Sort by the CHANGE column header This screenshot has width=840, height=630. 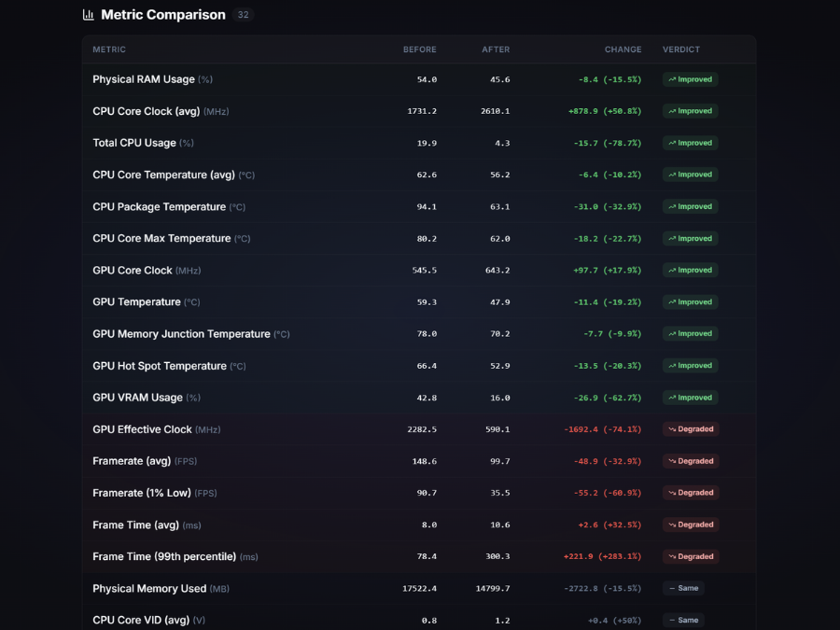(x=623, y=49)
